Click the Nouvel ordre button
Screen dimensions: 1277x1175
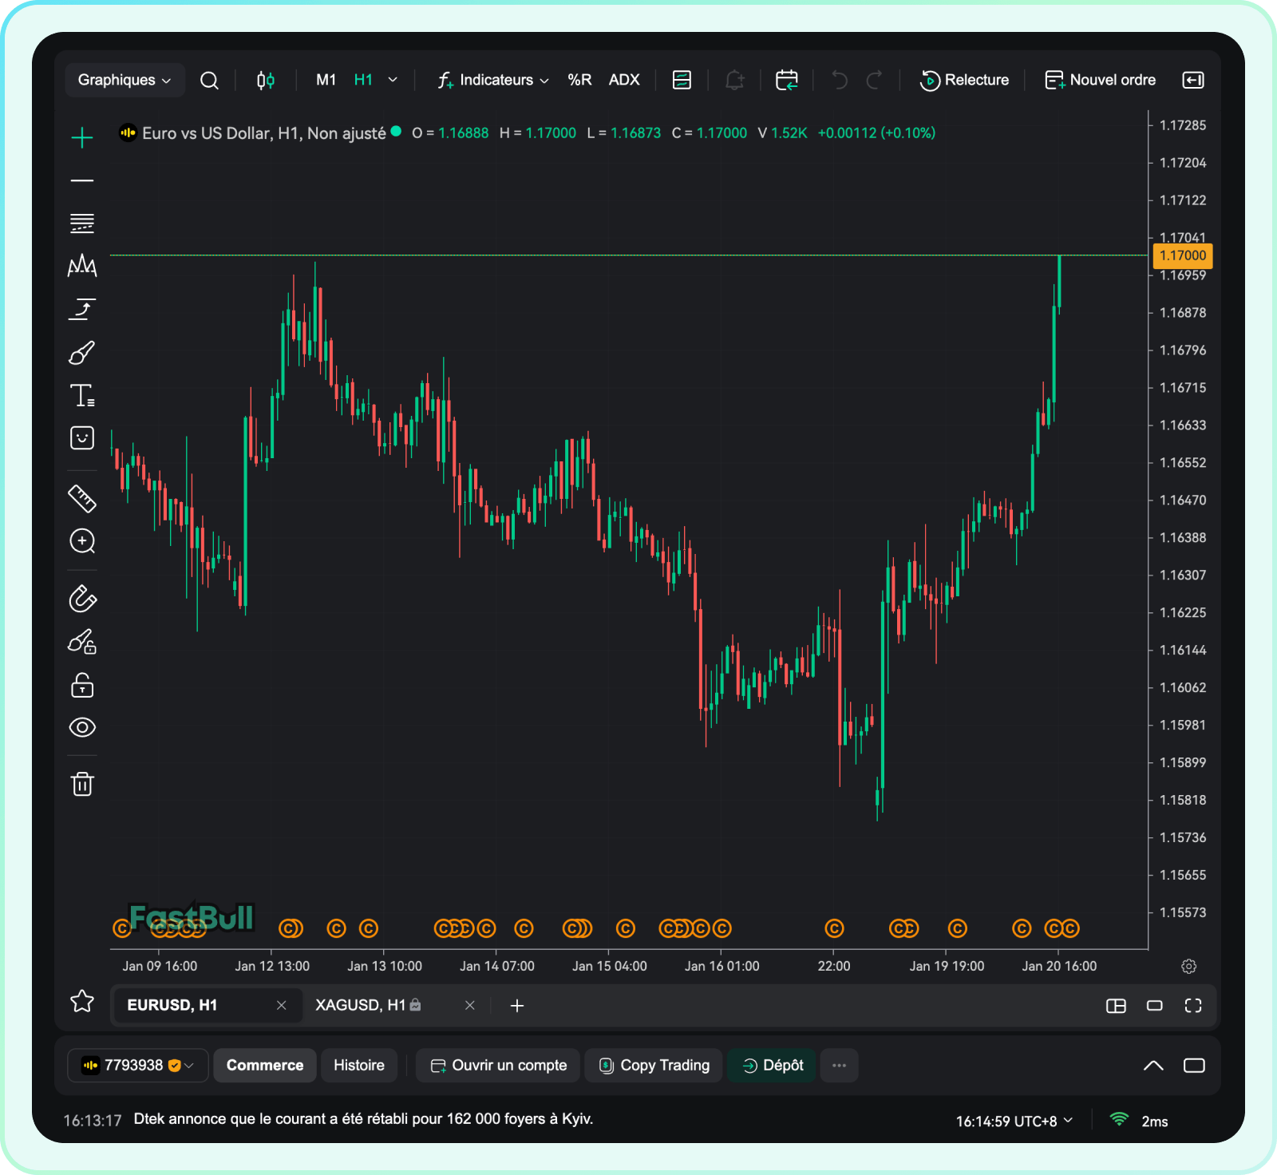(1101, 80)
